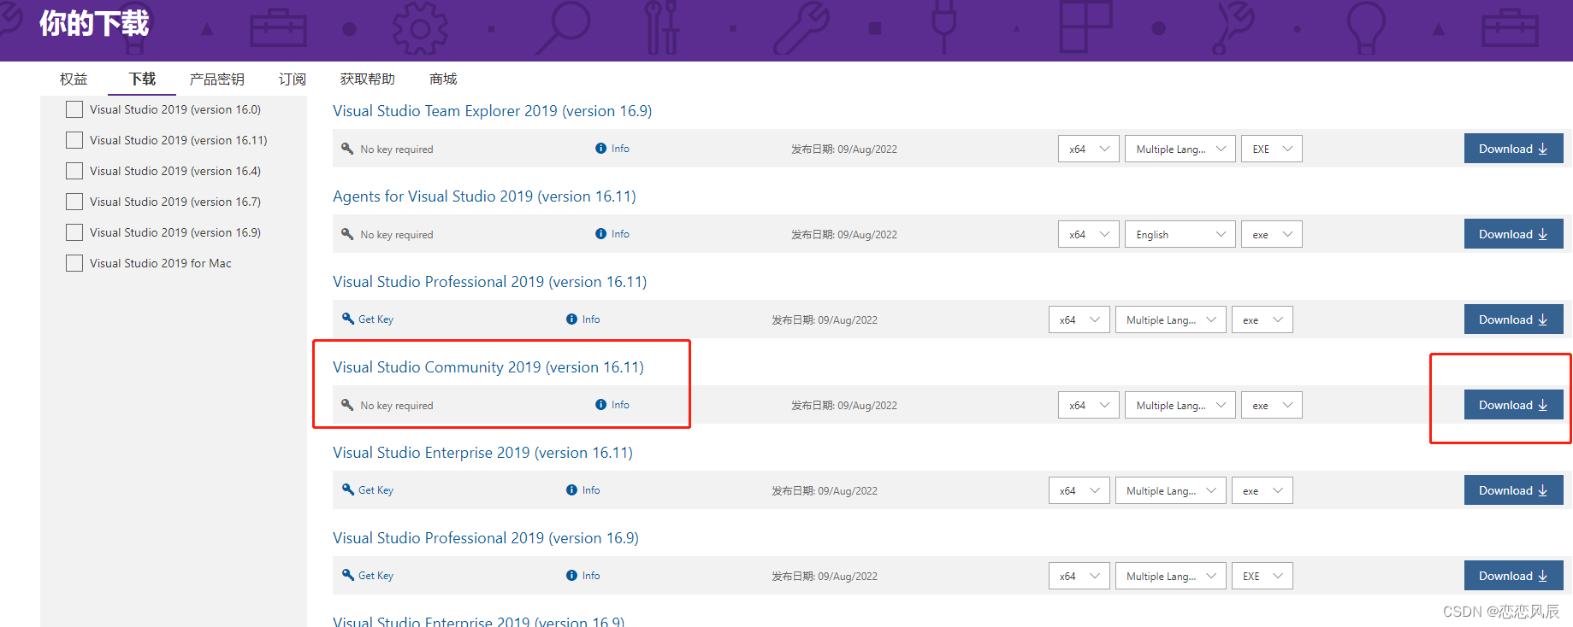This screenshot has width=1573, height=627.
Task: Click key icon in Team Explorer 2019 row
Action: 347,149
